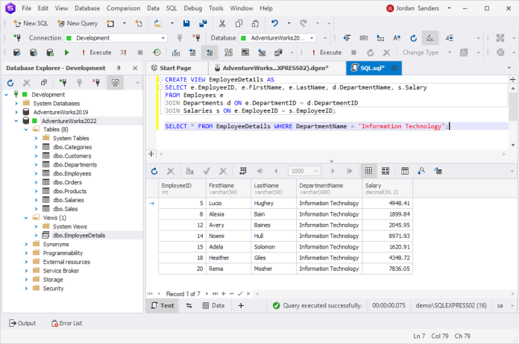The height and width of the screenshot is (344, 519).
Task: Click the export data icon in the results toolbar
Action: 438,171
